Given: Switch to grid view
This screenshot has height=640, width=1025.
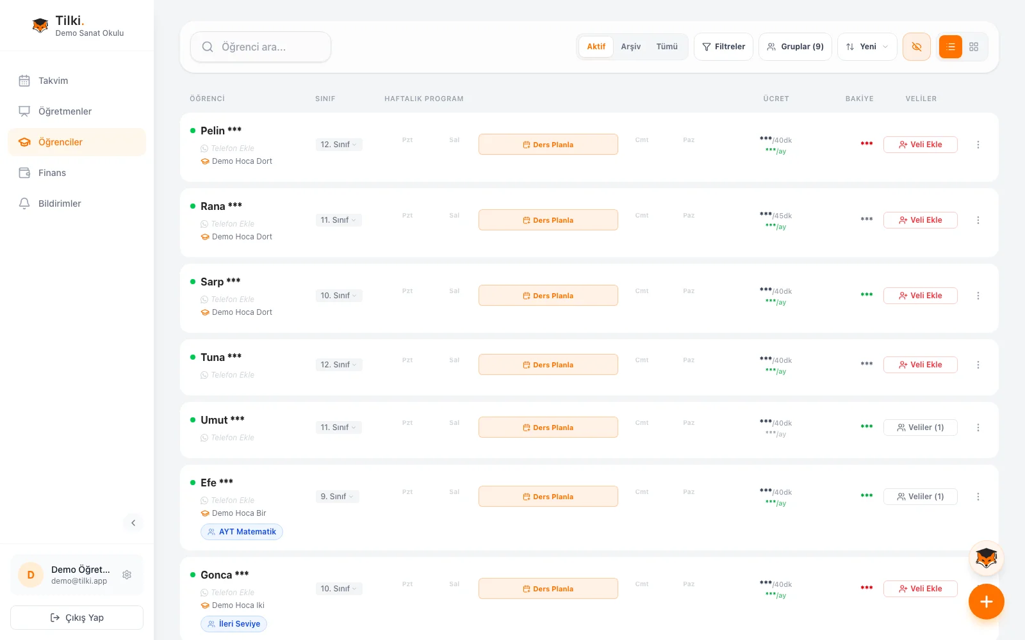Looking at the screenshot, I should pyautogui.click(x=974, y=47).
